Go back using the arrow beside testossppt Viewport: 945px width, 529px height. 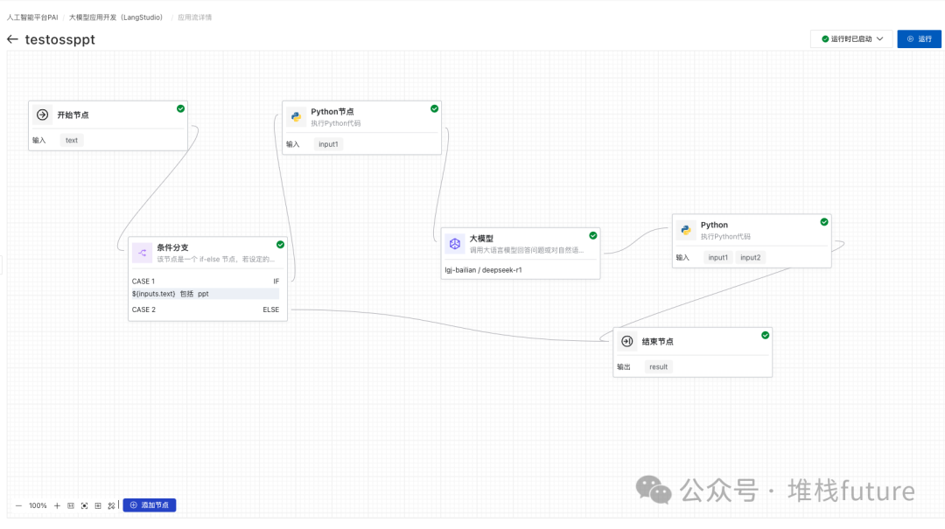pyautogui.click(x=12, y=39)
